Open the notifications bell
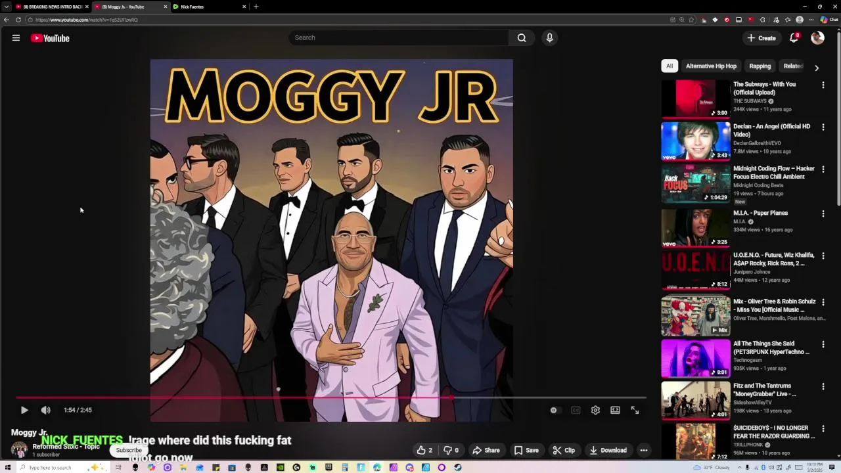The width and height of the screenshot is (841, 473). coord(794,38)
